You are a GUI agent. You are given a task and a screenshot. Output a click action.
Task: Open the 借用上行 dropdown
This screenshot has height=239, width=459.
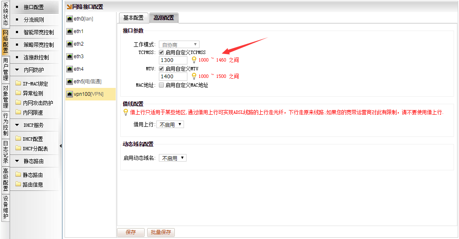tap(170, 124)
